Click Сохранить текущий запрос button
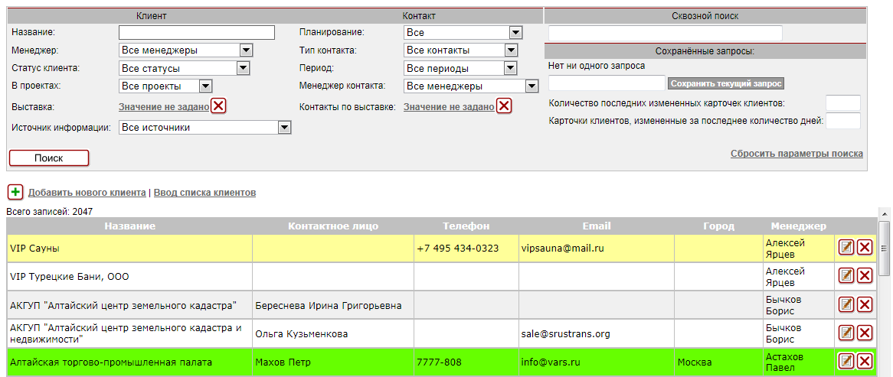Viewport: 893px width, 377px height. pos(726,83)
